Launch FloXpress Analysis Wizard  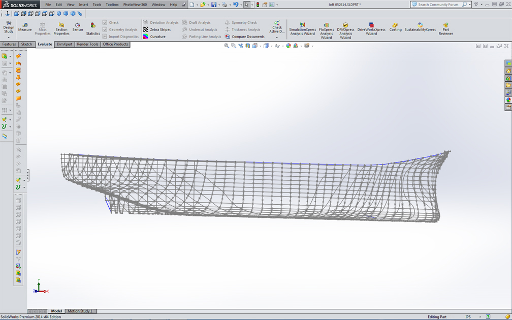[x=326, y=30]
